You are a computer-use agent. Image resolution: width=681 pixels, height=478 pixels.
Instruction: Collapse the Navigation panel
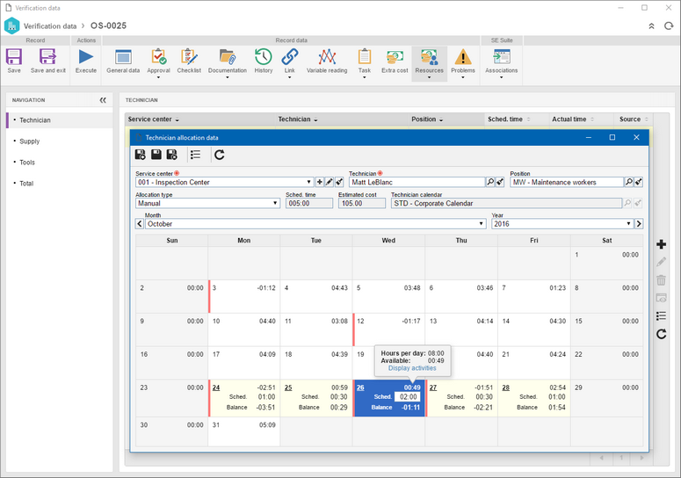(103, 100)
